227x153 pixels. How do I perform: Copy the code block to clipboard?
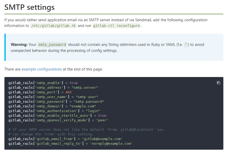click(218, 82)
